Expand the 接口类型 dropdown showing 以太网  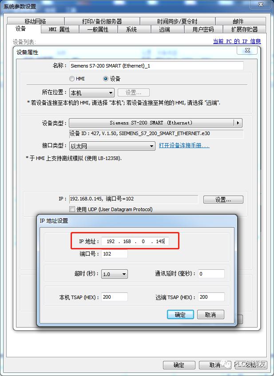coord(112,146)
